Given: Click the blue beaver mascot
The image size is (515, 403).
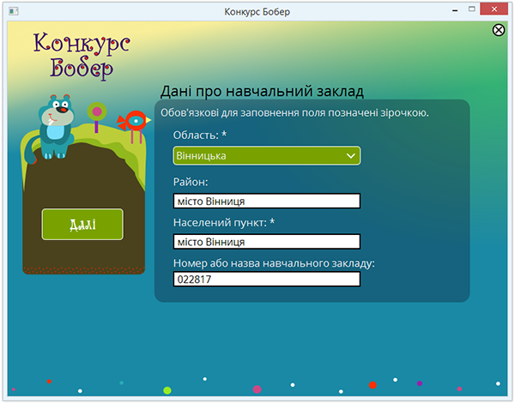Looking at the screenshot, I should (56, 125).
